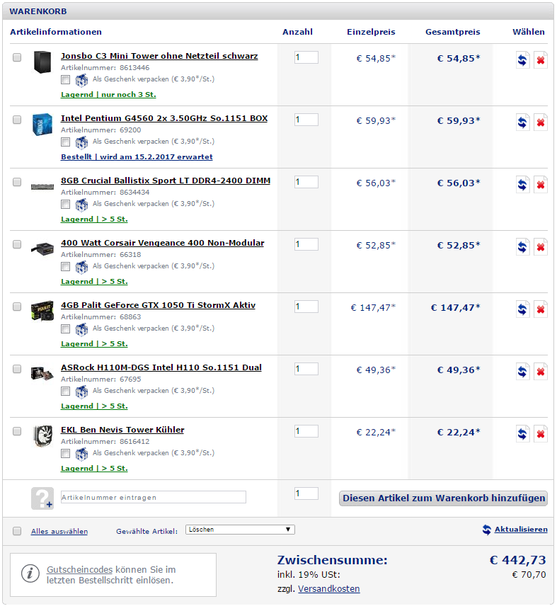Enable gift wrapping for EKL Ben Nevis
The width and height of the screenshot is (557, 611).
(x=65, y=454)
